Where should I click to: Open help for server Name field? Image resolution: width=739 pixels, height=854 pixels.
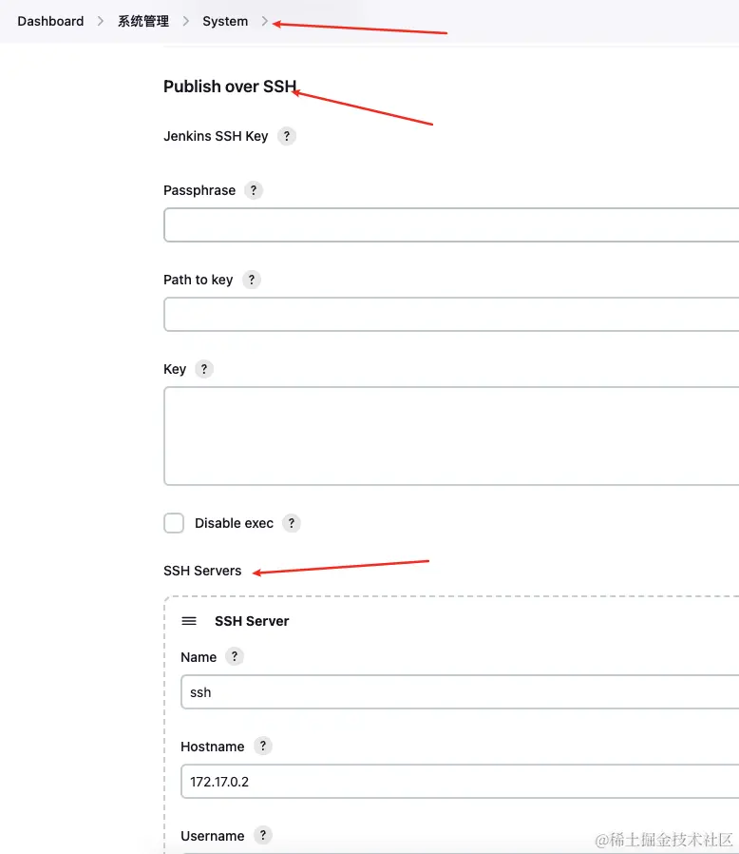[x=235, y=657]
